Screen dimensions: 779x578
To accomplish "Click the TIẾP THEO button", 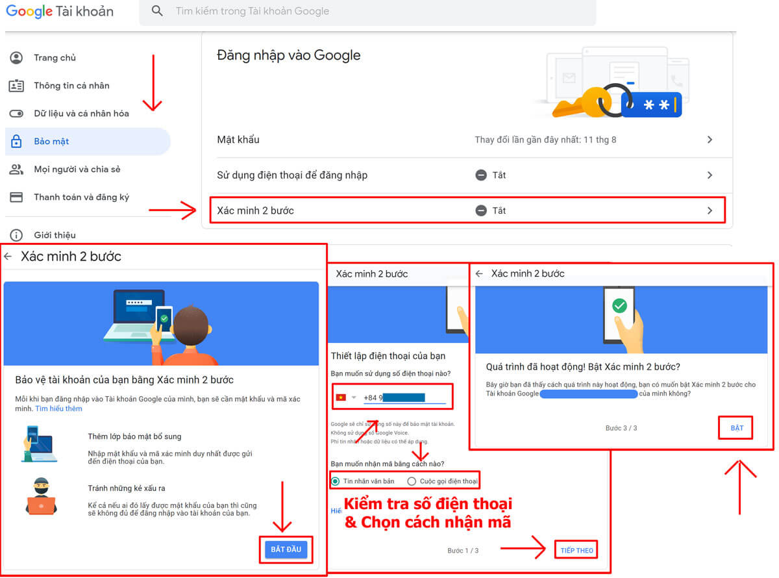I will pyautogui.click(x=576, y=550).
